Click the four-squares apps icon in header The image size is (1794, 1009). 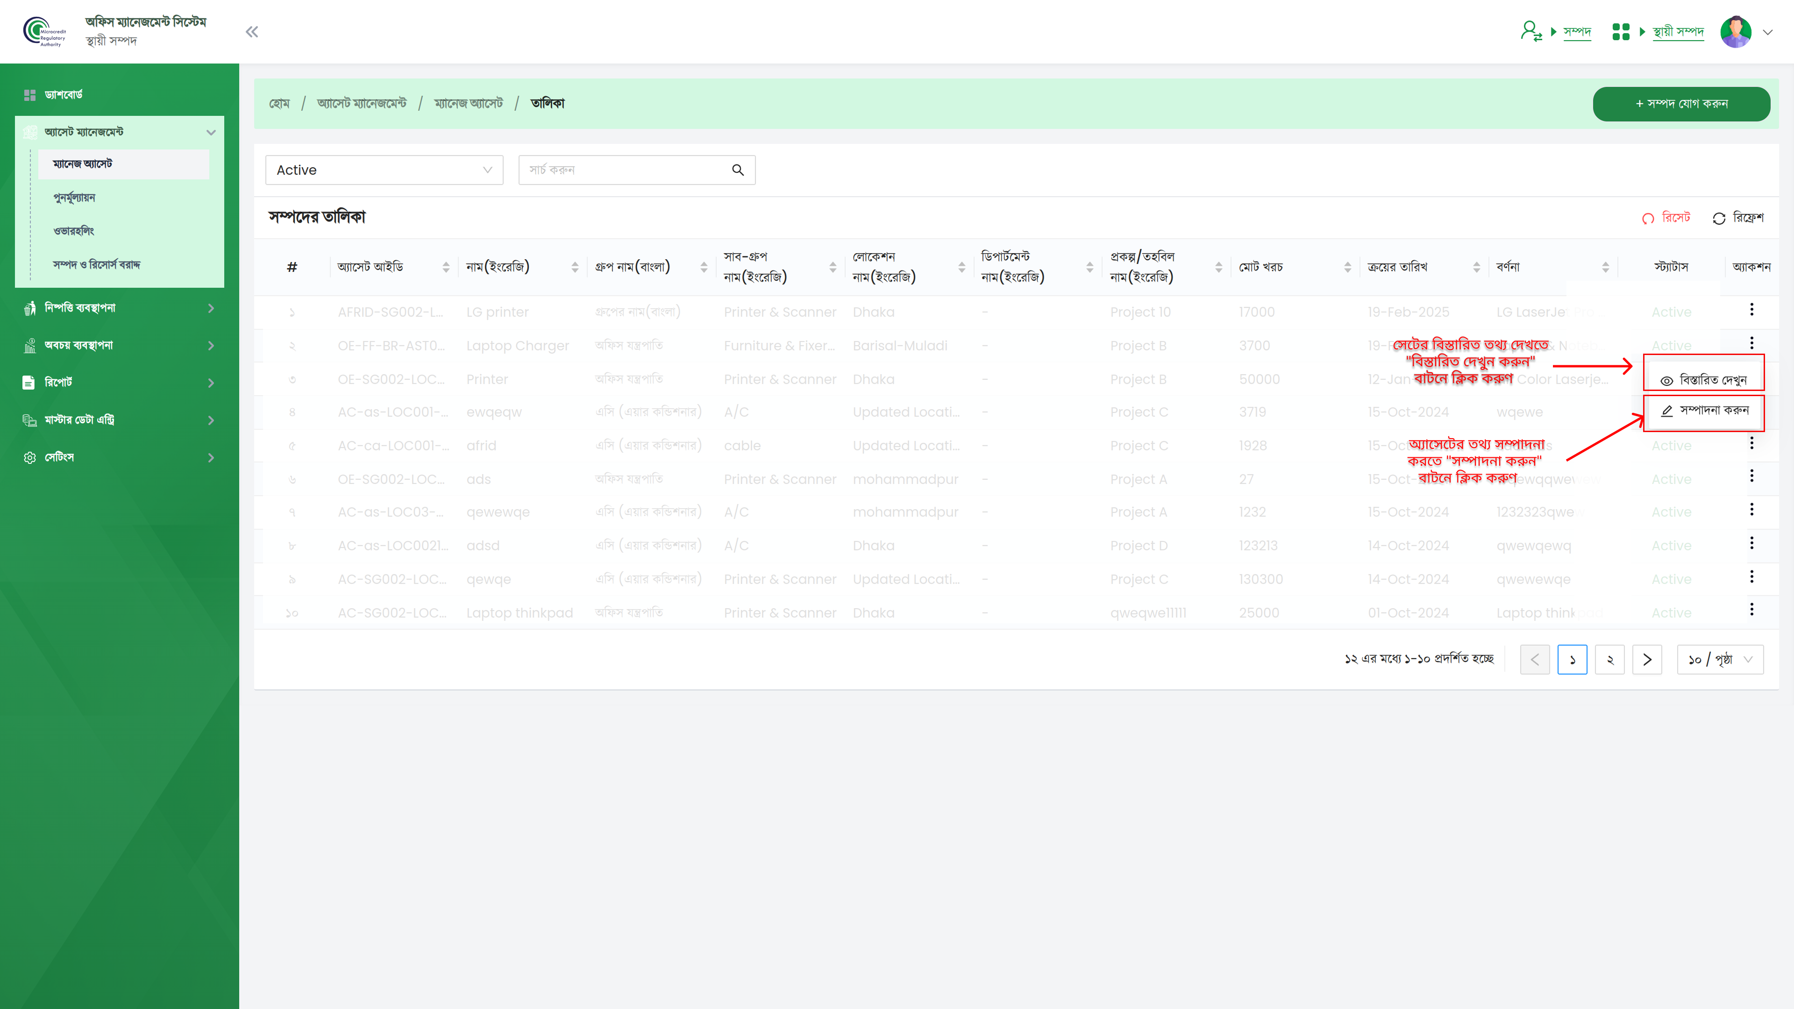(1621, 31)
